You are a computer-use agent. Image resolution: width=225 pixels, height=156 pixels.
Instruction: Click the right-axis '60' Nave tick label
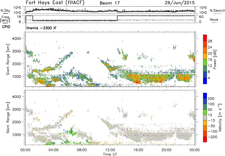[201, 17]
